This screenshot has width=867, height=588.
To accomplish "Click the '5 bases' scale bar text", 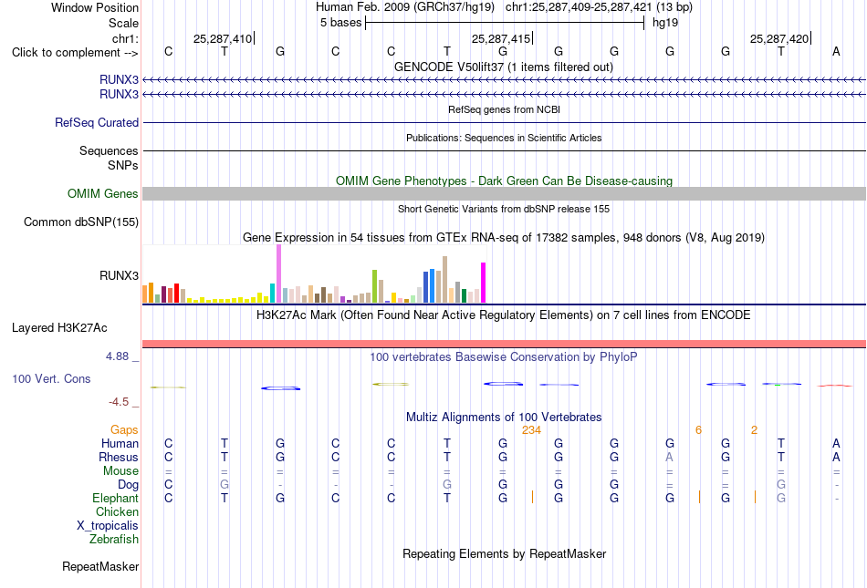I will (340, 23).
